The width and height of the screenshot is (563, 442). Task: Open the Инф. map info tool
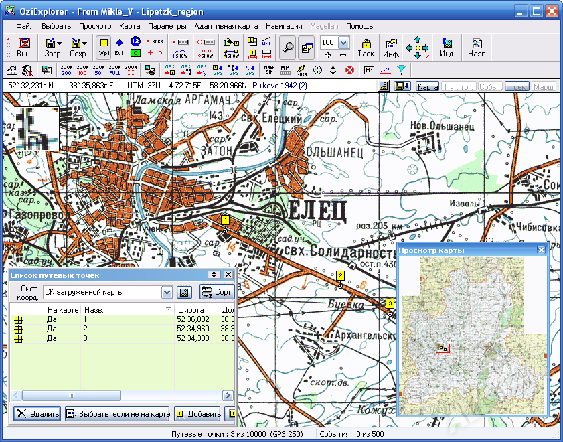(391, 47)
